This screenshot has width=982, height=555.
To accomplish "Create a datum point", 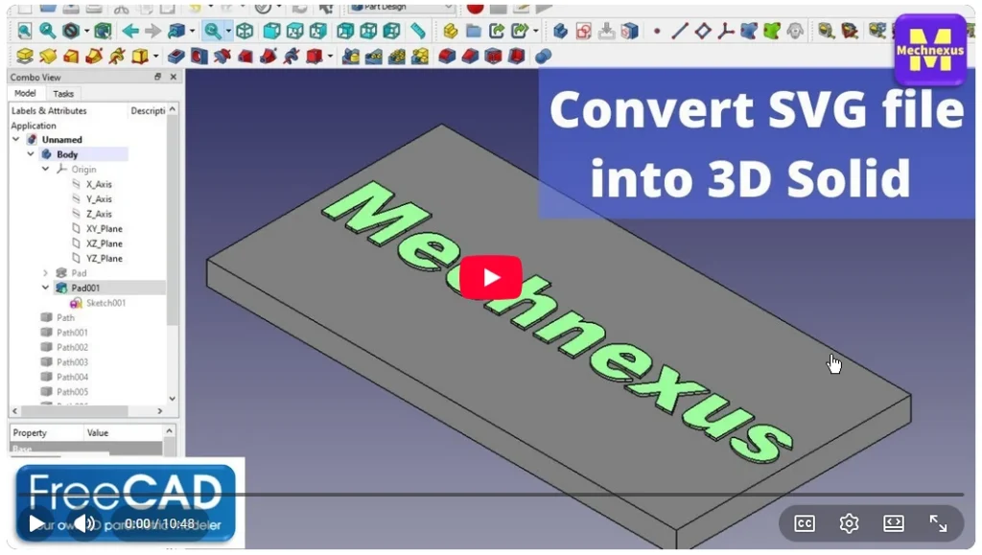I will point(656,31).
